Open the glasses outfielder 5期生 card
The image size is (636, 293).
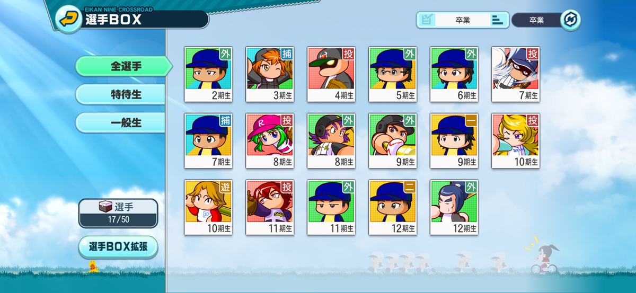tap(393, 74)
